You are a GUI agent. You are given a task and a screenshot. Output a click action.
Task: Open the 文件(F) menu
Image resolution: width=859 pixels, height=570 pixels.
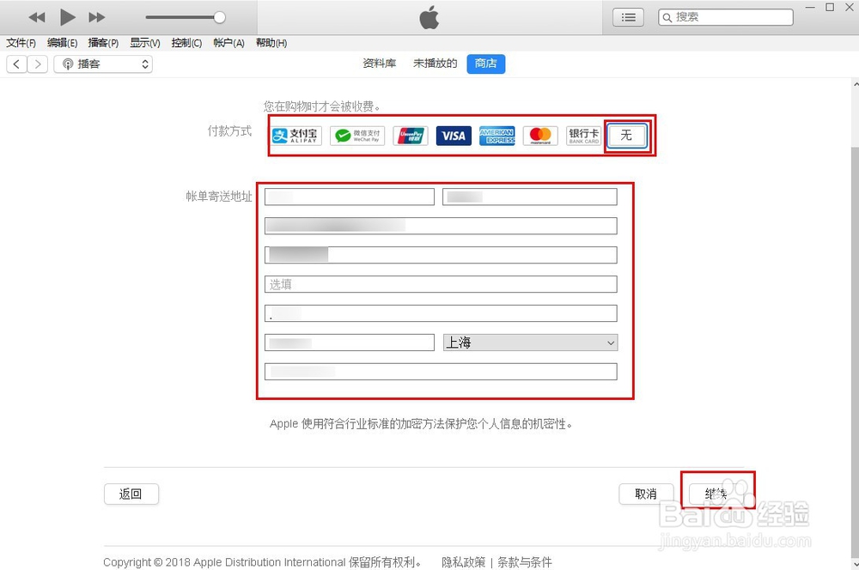(x=21, y=43)
